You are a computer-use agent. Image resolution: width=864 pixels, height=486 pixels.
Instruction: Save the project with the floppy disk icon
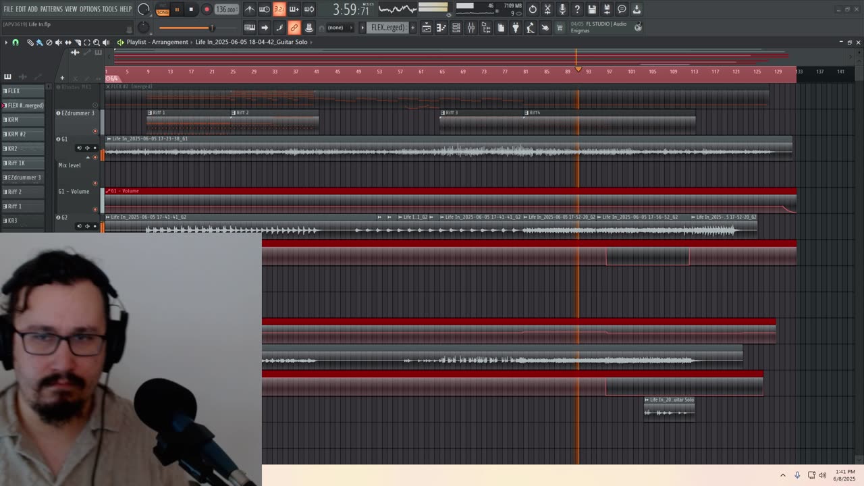(592, 9)
